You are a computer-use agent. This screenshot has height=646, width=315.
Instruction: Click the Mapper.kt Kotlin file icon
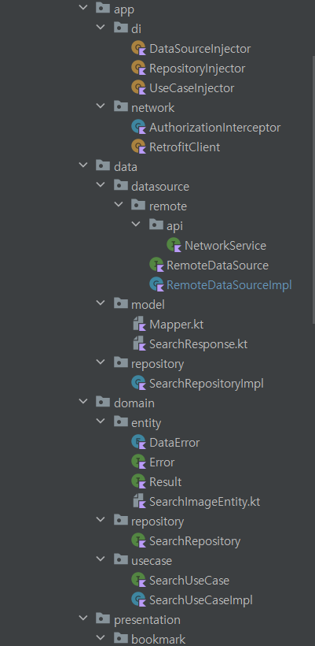(139, 325)
